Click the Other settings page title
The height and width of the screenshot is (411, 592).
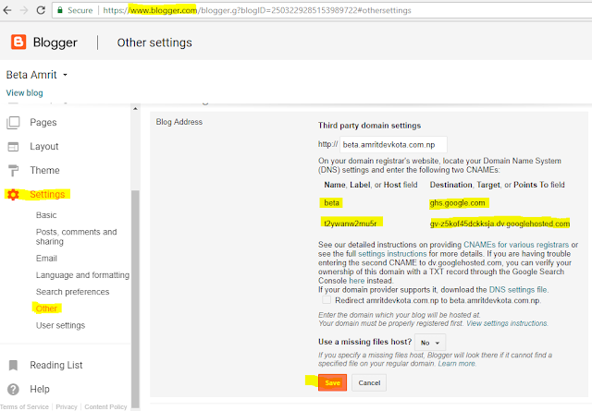[154, 42]
